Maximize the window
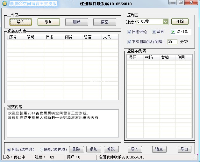 [x=181, y=3]
